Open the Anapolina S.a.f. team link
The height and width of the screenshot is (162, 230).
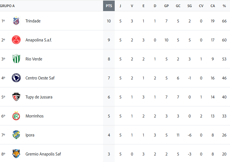click(x=39, y=40)
